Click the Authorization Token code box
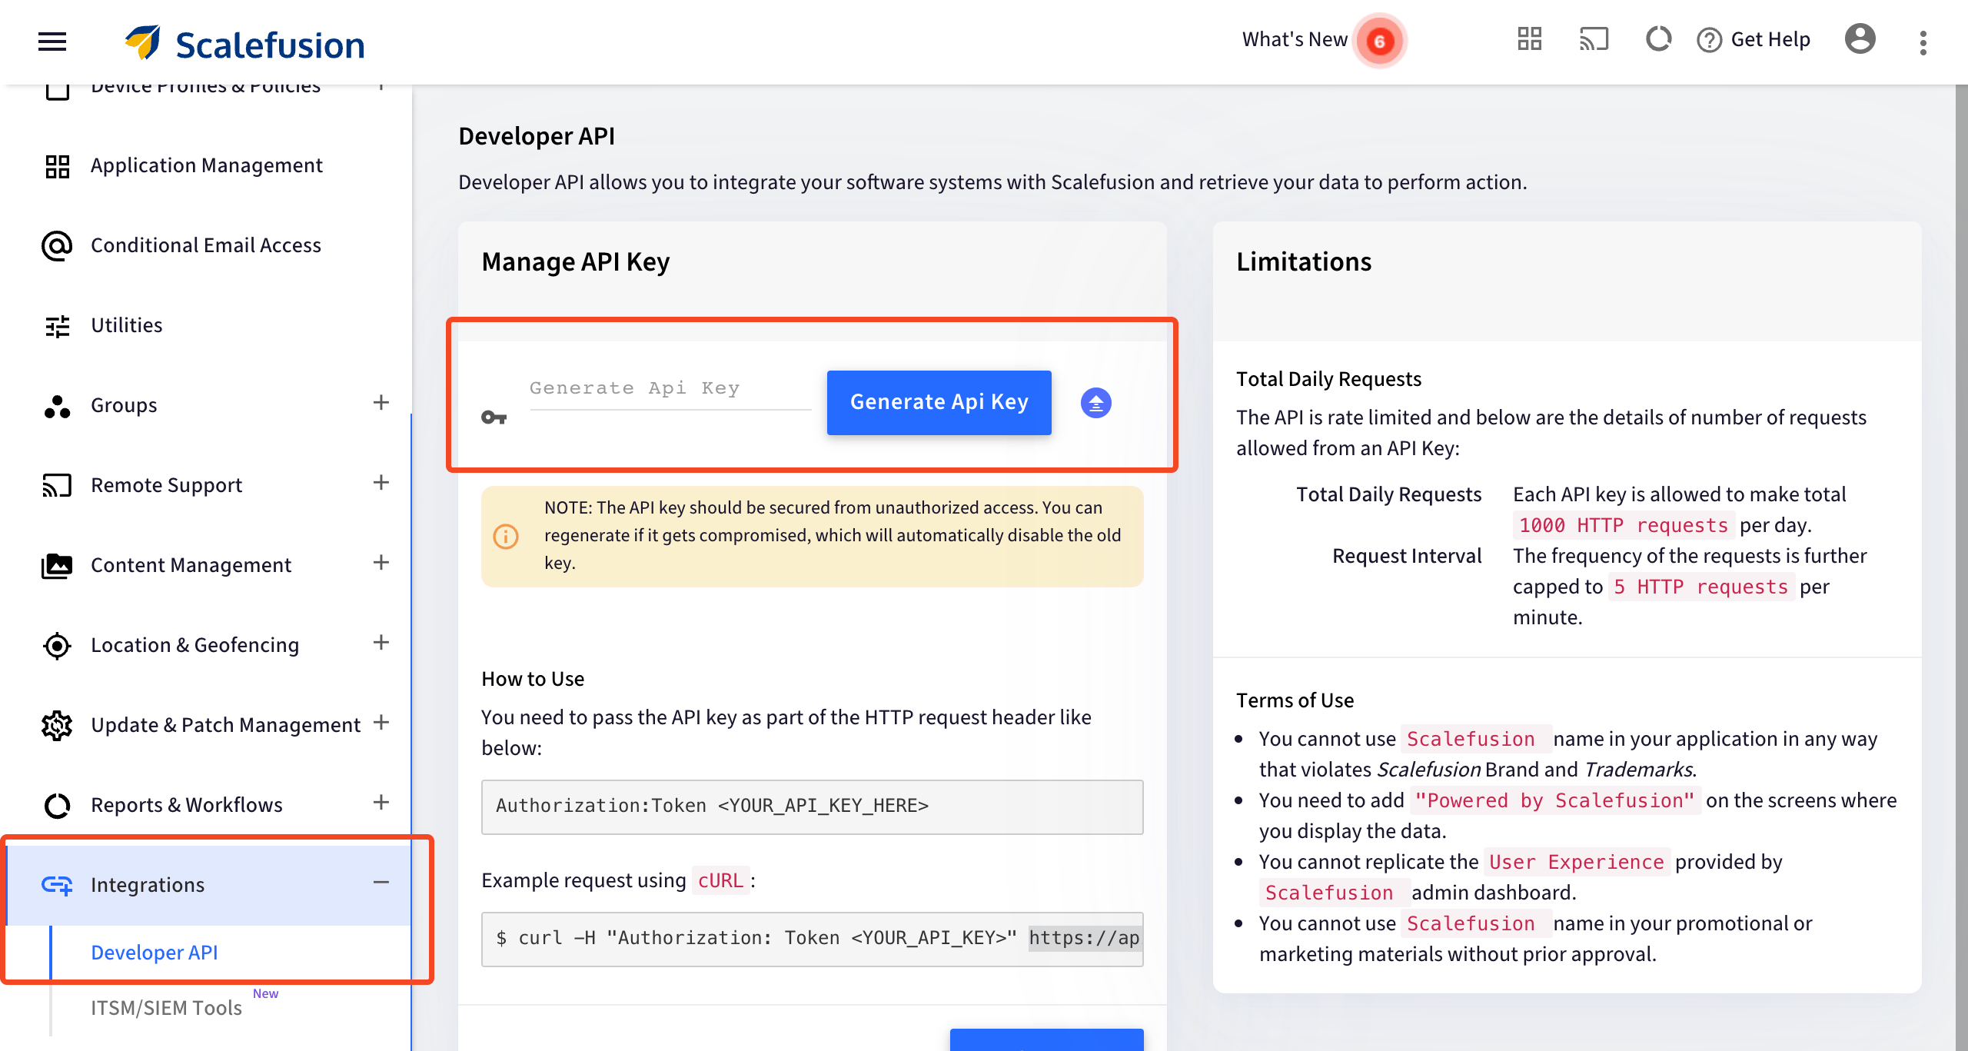Image resolution: width=1968 pixels, height=1051 pixels. coord(812,807)
